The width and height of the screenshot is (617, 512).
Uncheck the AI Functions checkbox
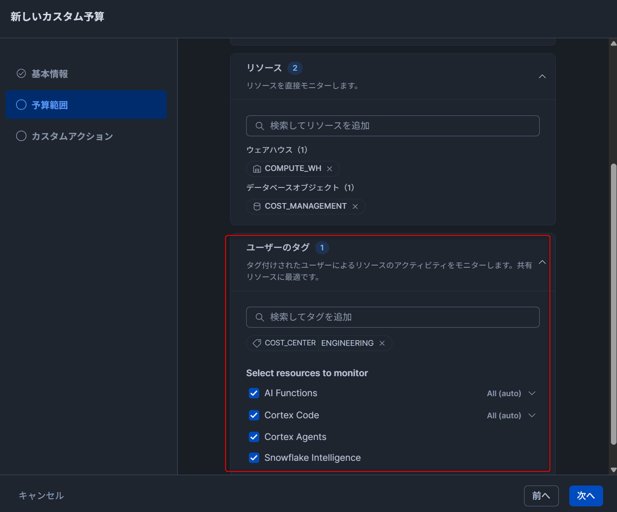pyautogui.click(x=254, y=393)
